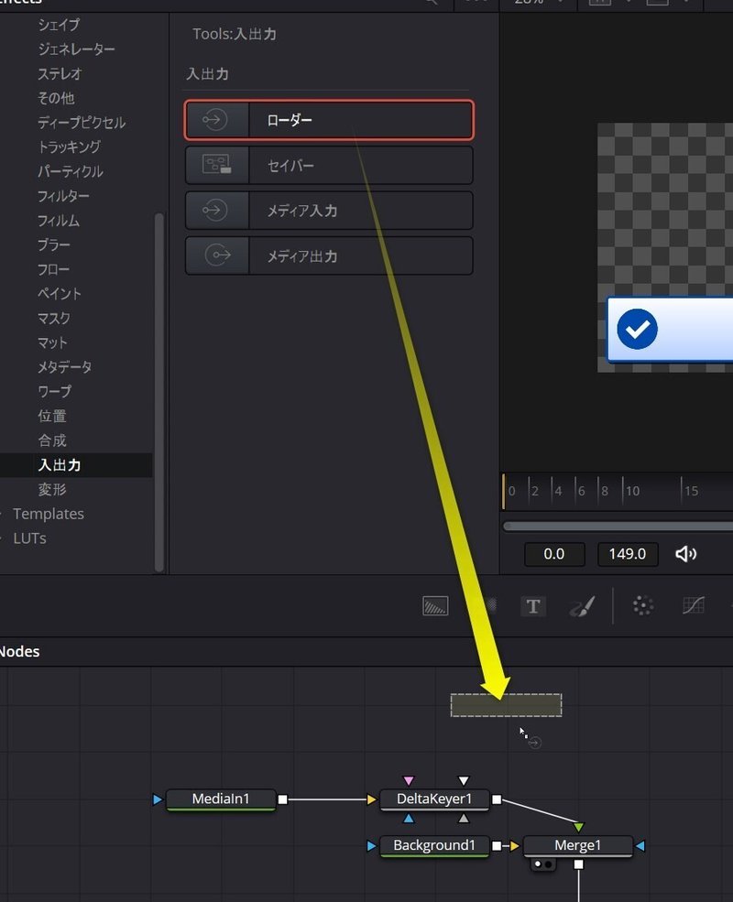The height and width of the screenshot is (902, 733).
Task: Click the ローダー loader icon
Action: tap(215, 120)
